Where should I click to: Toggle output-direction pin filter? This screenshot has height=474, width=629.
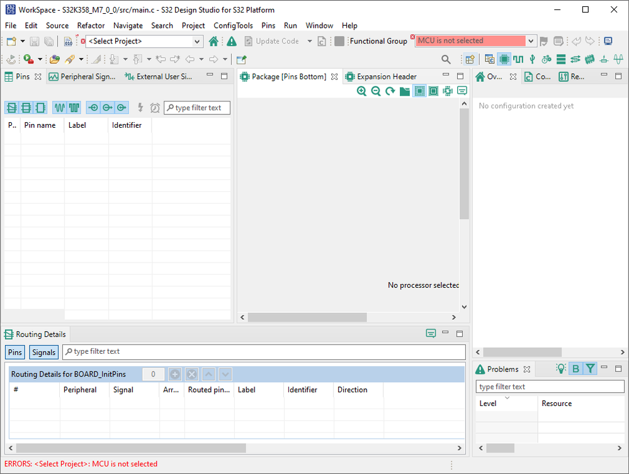(107, 108)
